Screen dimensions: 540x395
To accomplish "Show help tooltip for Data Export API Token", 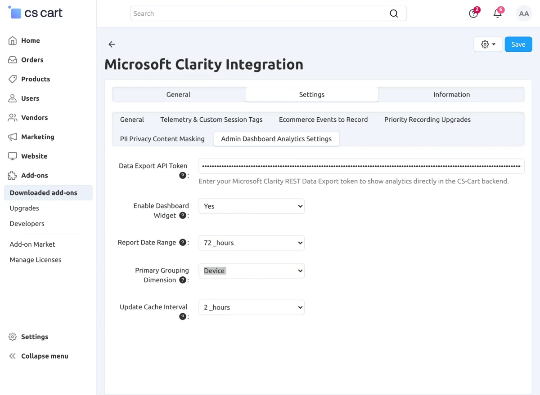I will [x=183, y=175].
